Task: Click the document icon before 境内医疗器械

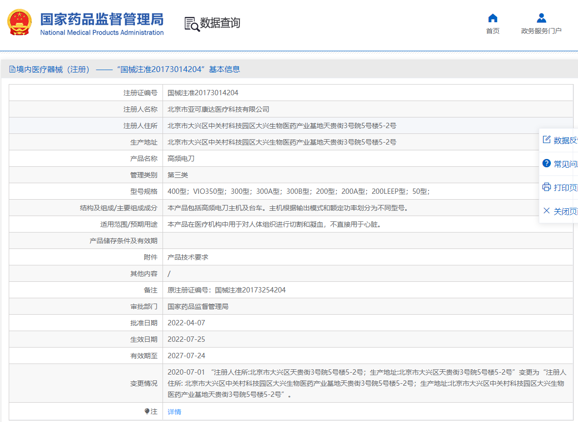Action: pyautogui.click(x=12, y=69)
